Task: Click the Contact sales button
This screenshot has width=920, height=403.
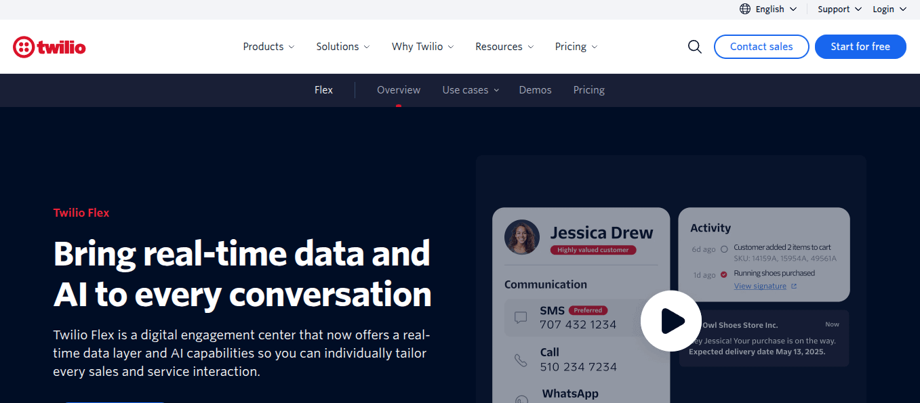Action: (x=761, y=47)
